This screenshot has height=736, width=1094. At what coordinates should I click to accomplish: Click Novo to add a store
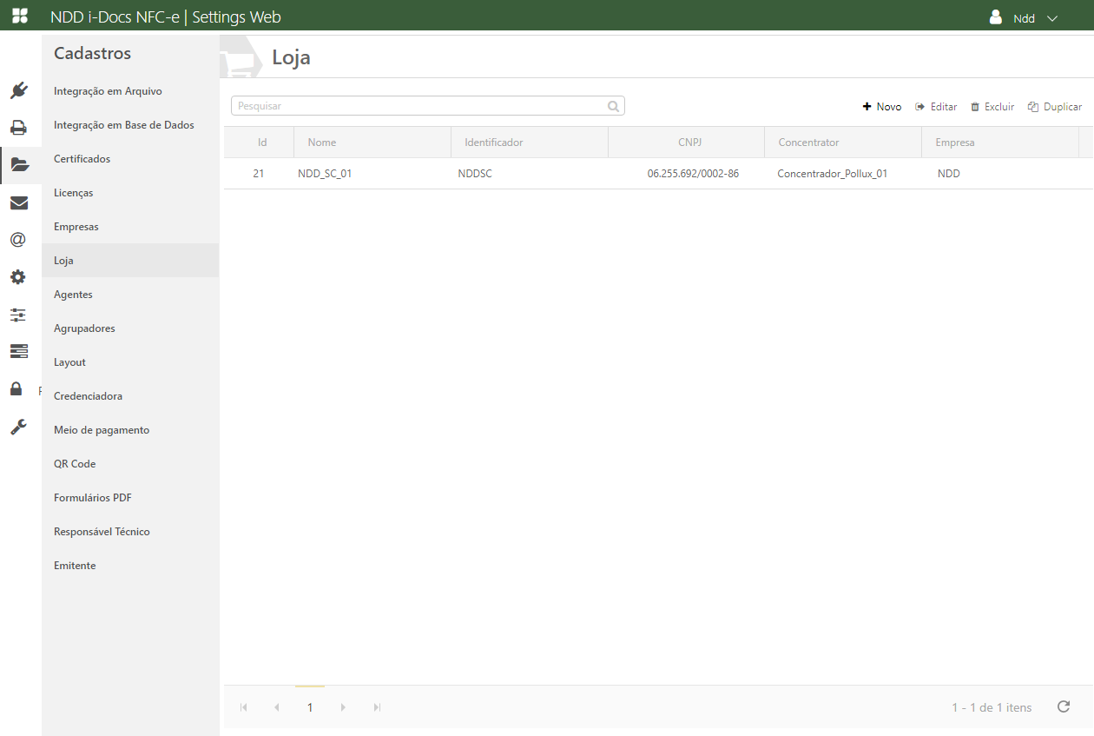[882, 107]
